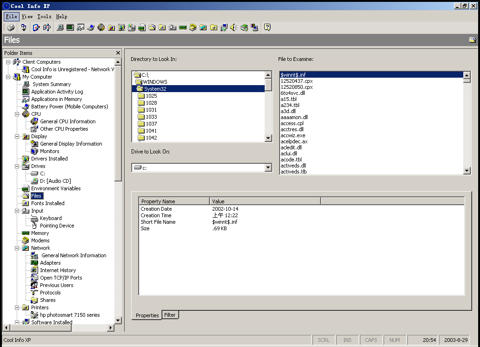The height and width of the screenshot is (347, 480).
Task: Select D: [Audio CD] drive in the tree
Action: coord(55,181)
